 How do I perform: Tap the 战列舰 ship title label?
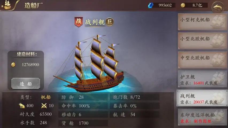(x=95, y=22)
